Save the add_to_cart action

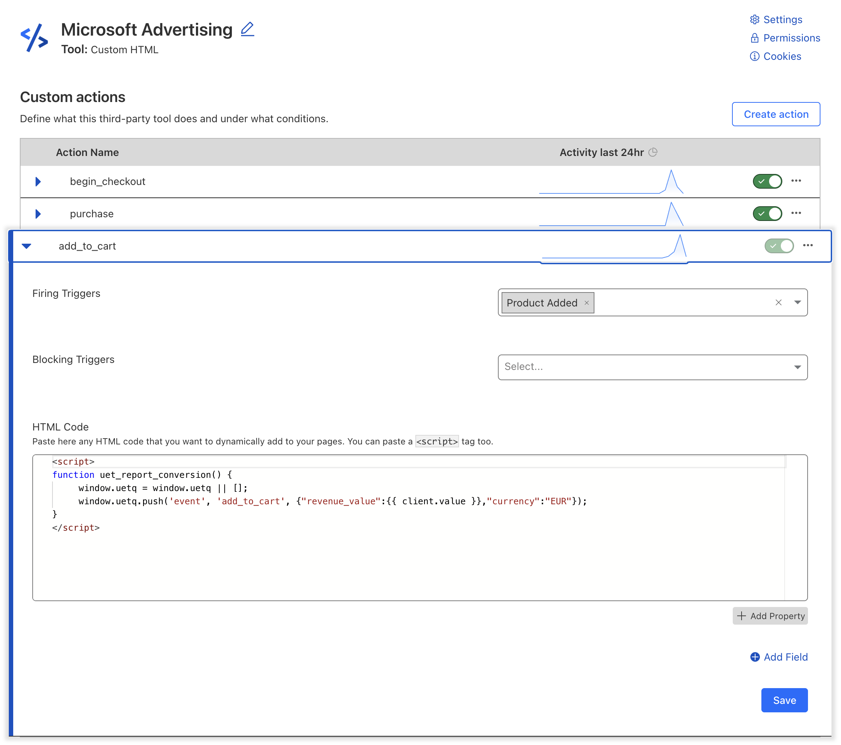pyautogui.click(x=784, y=700)
